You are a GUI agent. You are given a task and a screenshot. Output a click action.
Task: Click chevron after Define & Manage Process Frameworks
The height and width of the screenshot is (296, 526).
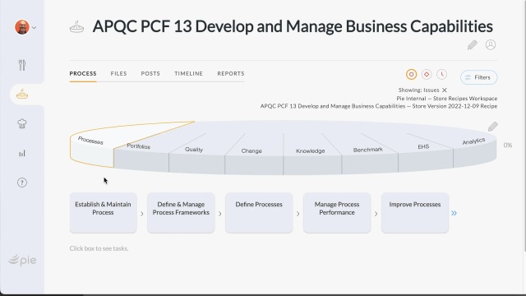[x=220, y=214]
